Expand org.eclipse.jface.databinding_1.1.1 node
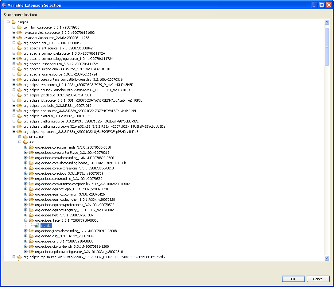334x287 pixels. coord(25,231)
